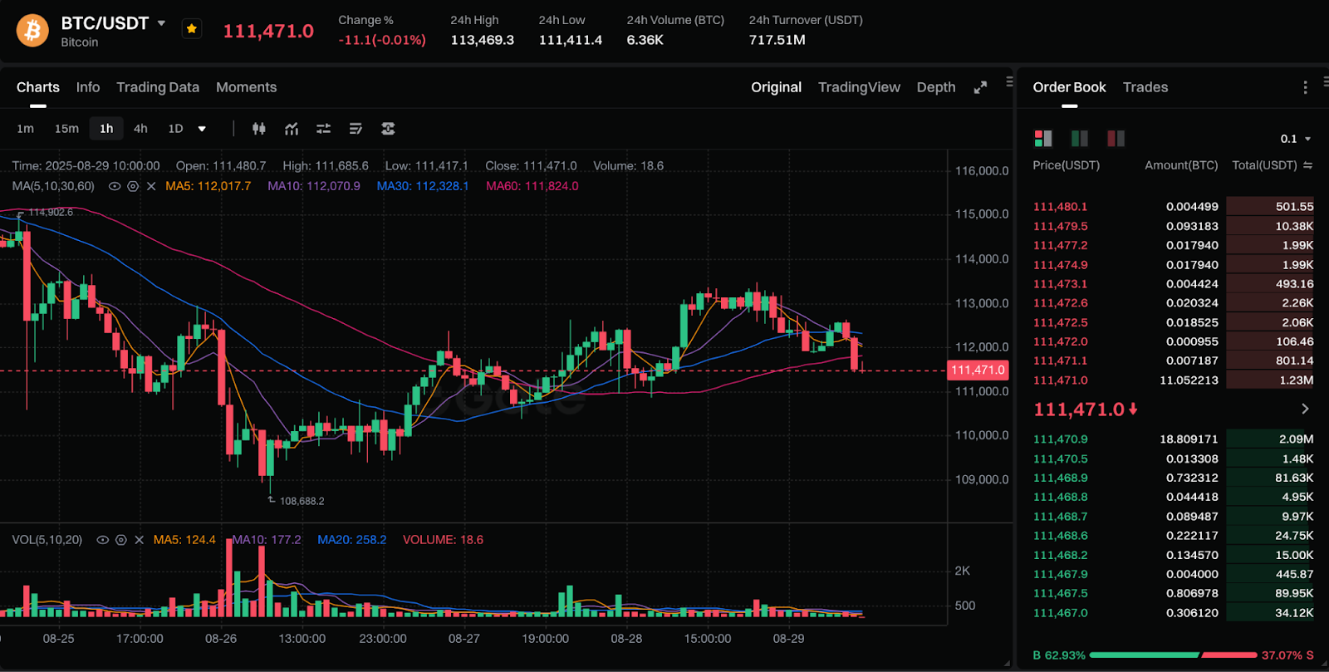Select bid price 111,468.2
Viewport: 1329px width, 672px height.
point(1060,555)
